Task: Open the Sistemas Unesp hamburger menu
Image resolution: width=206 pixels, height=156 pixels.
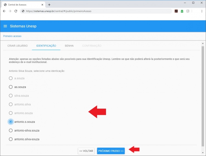Action: tap(5, 26)
